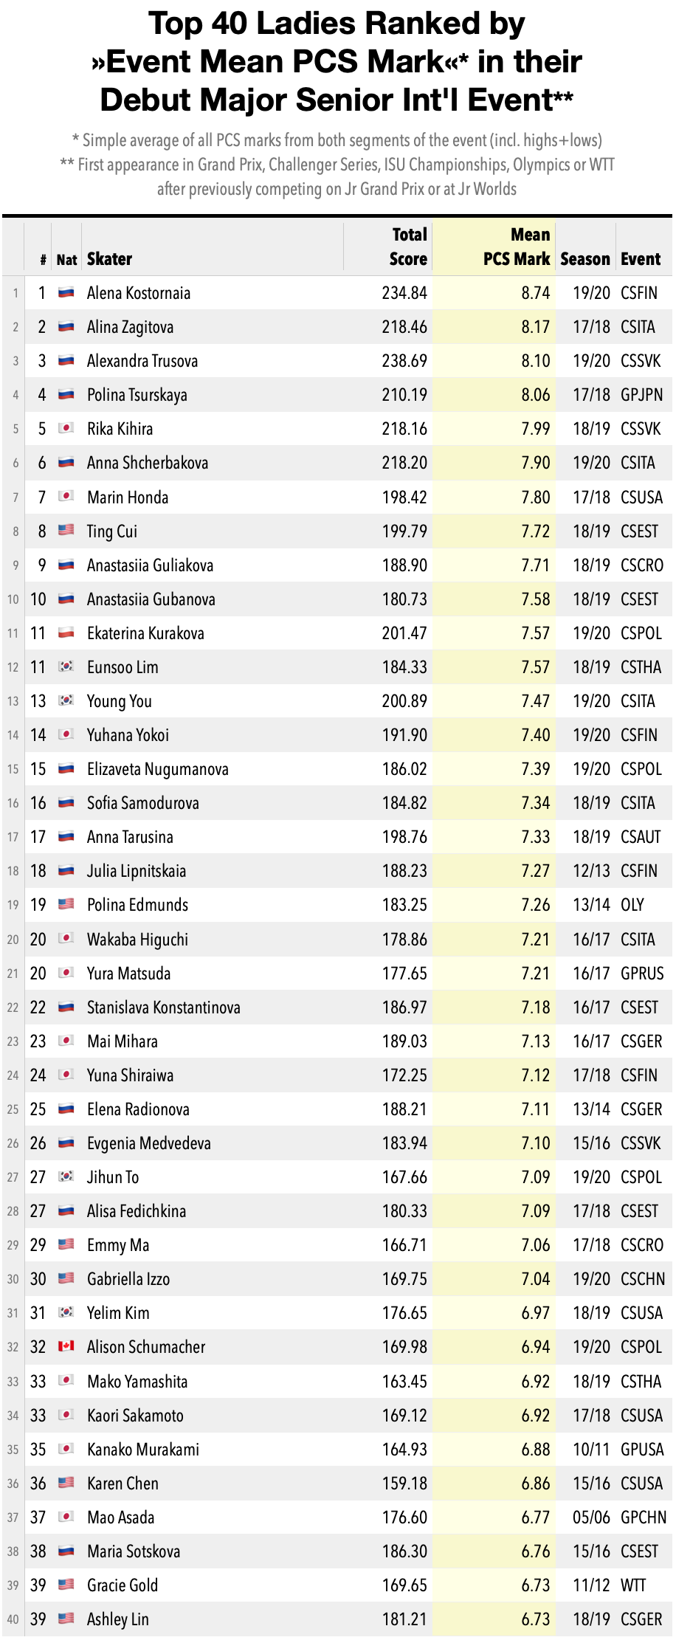Screen dimensions: 676x1640
Task: Click the Japanese flag beside Rika Kihira
Action: [x=66, y=429]
